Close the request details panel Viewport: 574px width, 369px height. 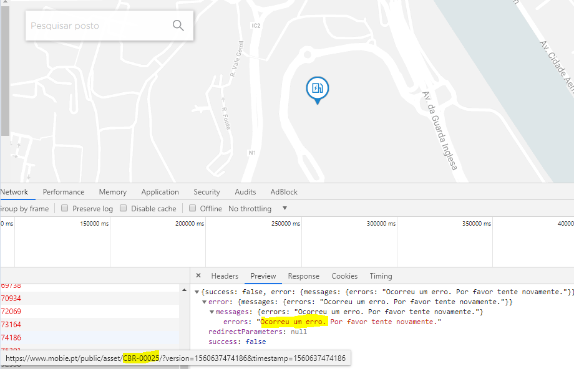pos(198,276)
